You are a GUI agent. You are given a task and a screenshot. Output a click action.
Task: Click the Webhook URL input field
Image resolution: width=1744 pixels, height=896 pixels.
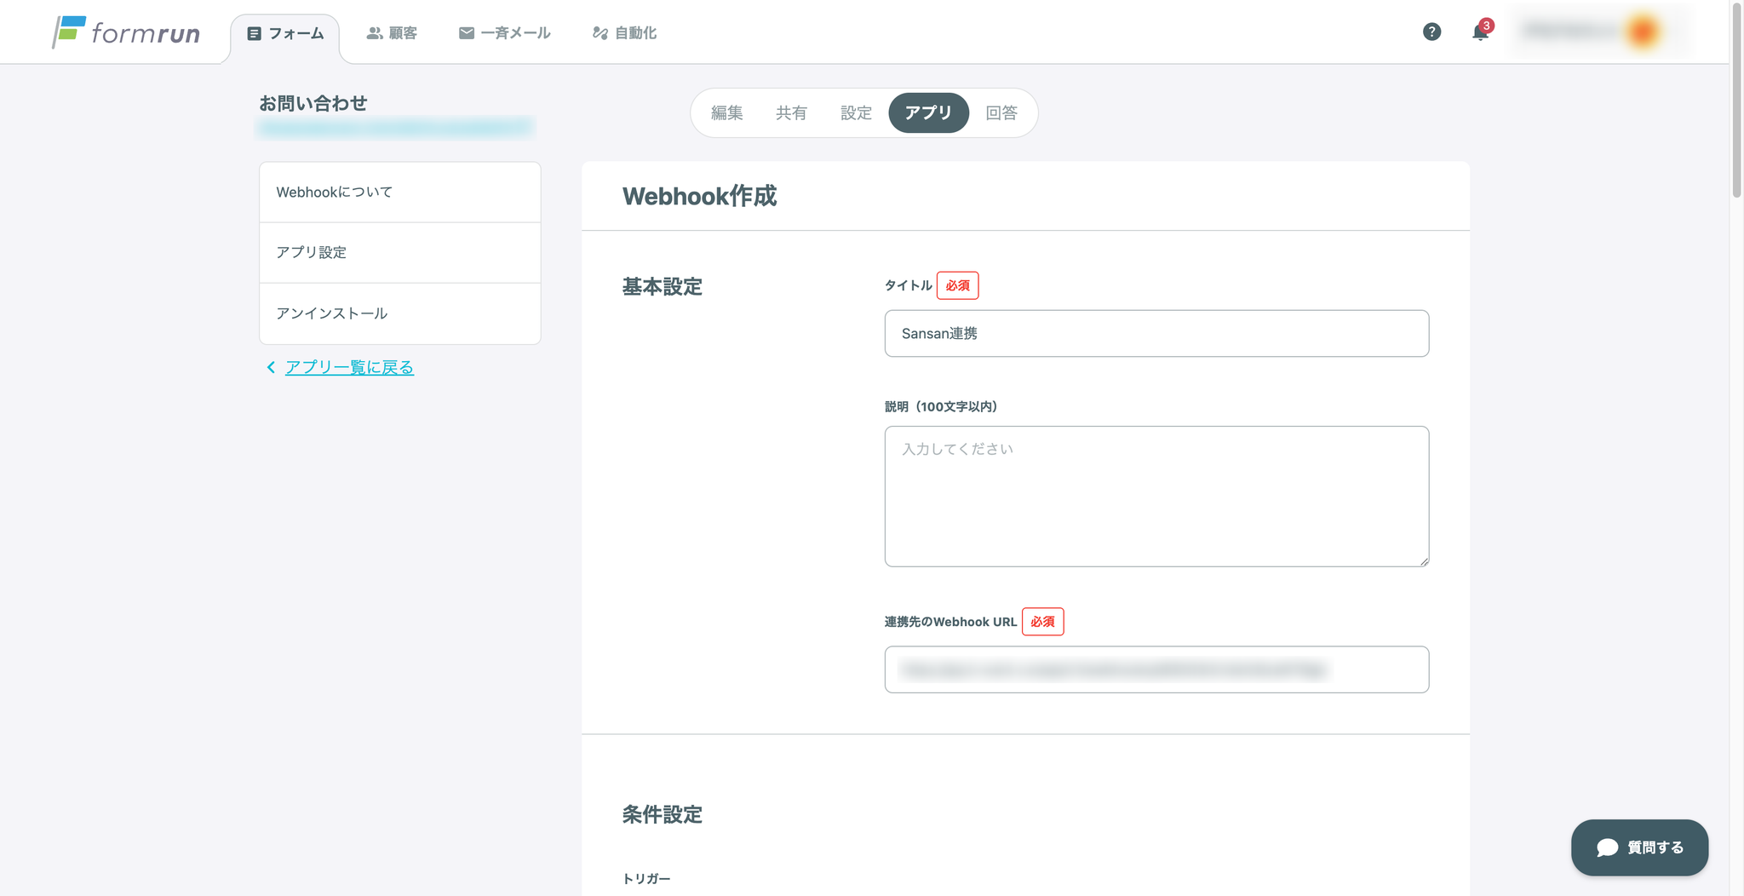(x=1156, y=669)
